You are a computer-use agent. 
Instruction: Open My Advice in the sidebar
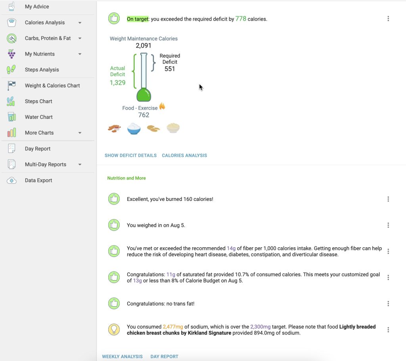pos(37,7)
